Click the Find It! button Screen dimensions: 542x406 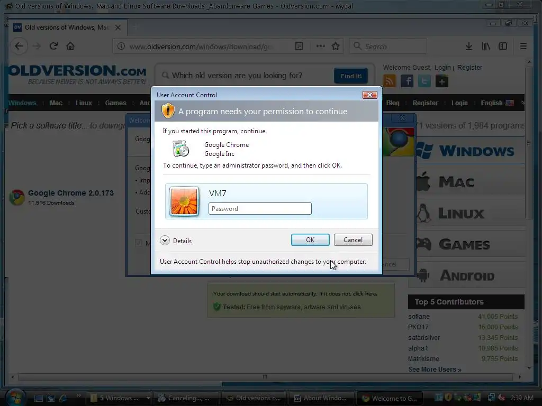click(x=351, y=76)
